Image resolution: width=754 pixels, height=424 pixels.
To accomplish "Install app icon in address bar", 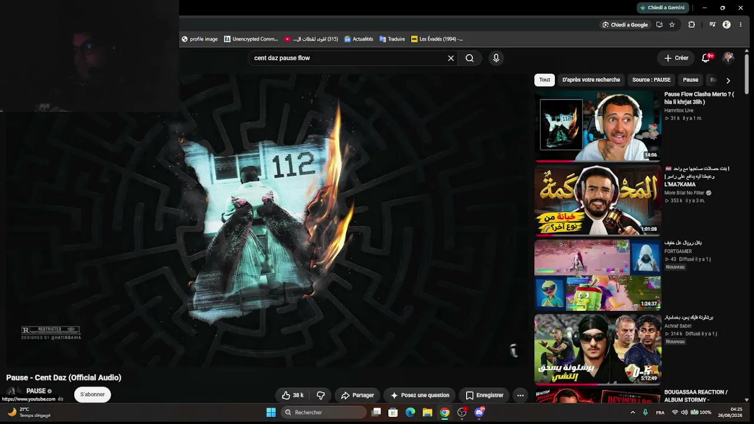I will click(659, 25).
